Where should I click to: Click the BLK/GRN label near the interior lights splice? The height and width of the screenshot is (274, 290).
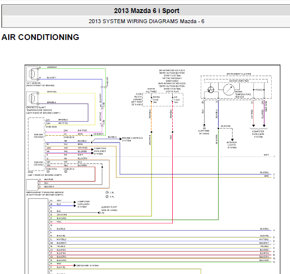click(x=226, y=126)
